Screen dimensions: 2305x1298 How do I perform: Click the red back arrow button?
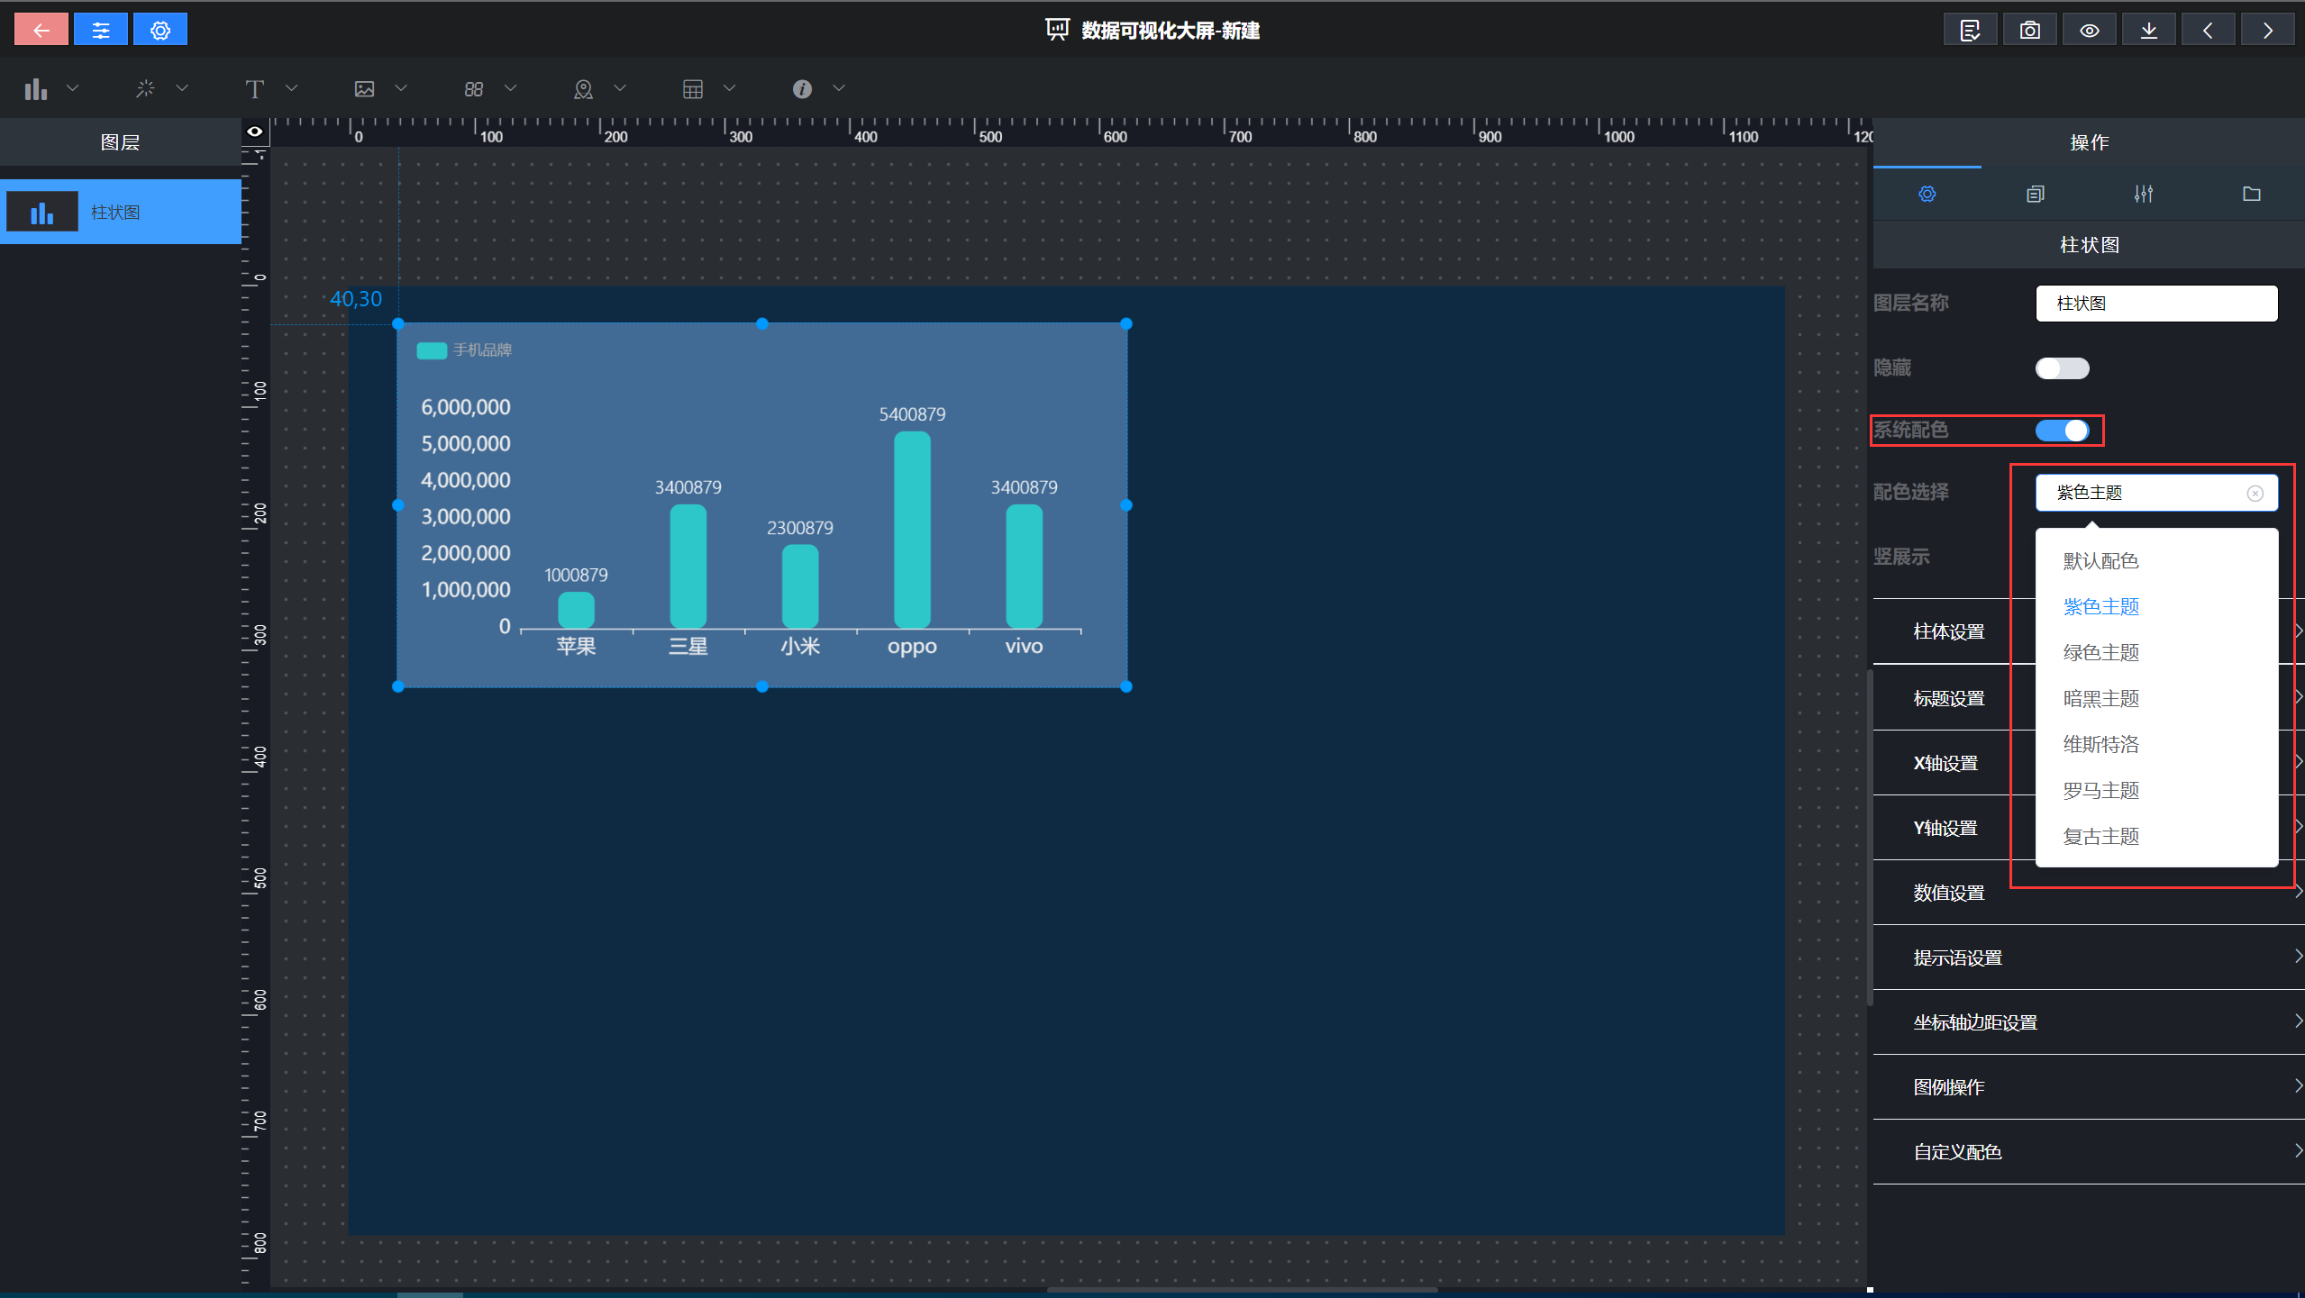[41, 30]
